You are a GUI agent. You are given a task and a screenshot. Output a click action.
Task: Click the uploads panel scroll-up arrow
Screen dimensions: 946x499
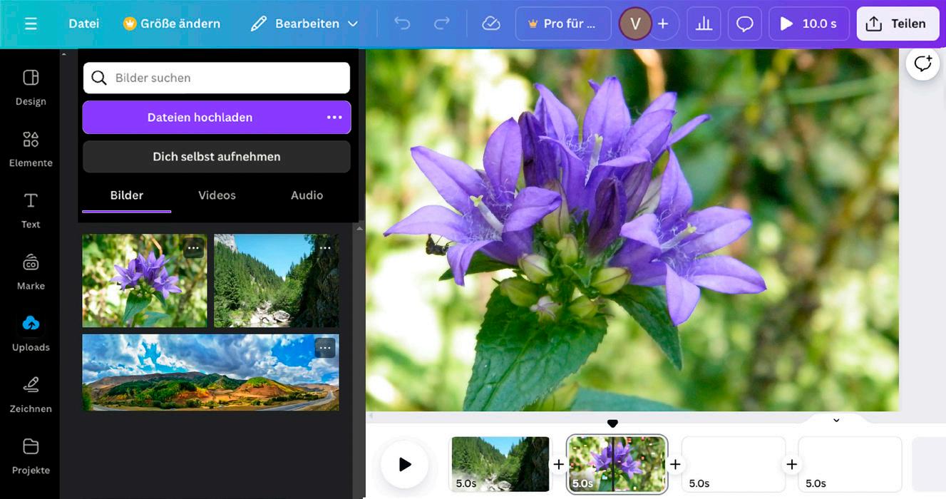pyautogui.click(x=359, y=228)
